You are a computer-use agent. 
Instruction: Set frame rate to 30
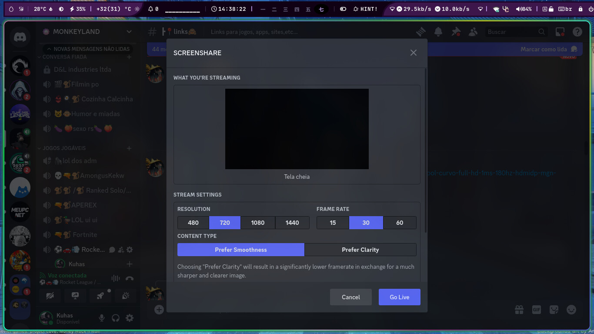click(x=366, y=223)
